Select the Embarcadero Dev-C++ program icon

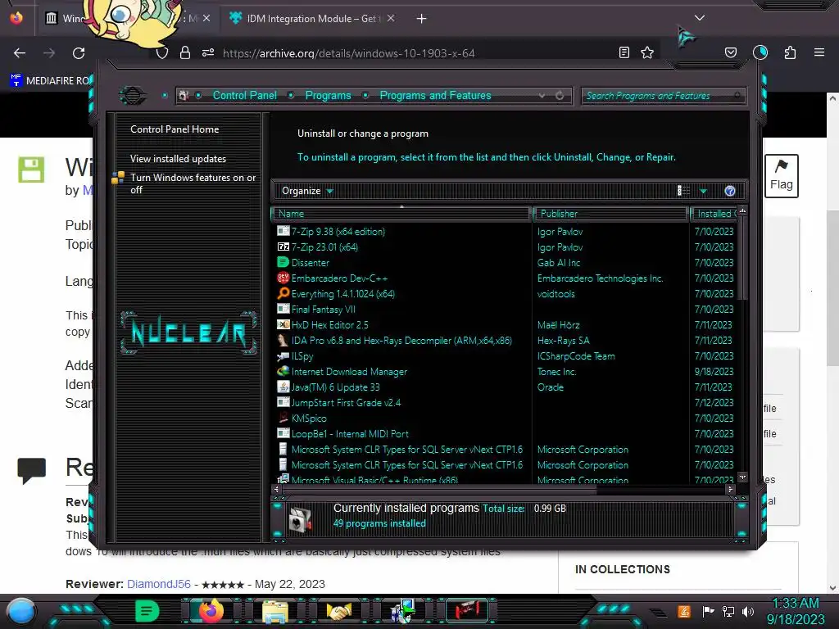(x=283, y=278)
